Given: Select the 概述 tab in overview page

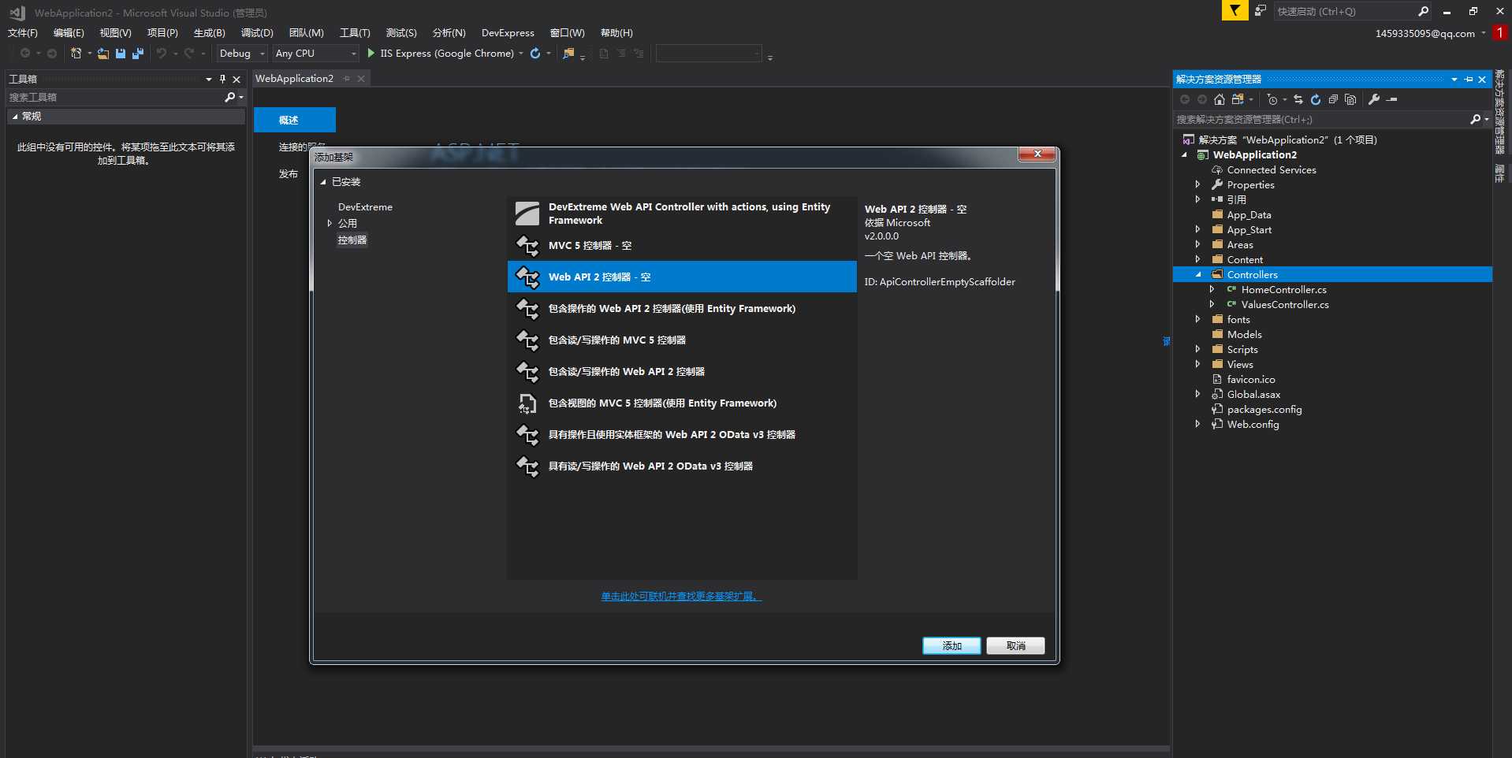Looking at the screenshot, I should click(x=295, y=120).
